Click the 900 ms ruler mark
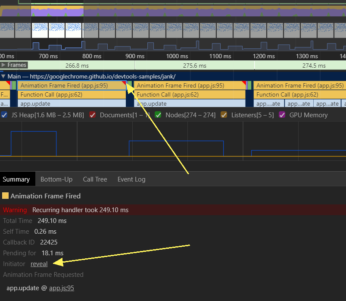Image resolution: width=346 pixels, height=301 pixels. point(135,56)
